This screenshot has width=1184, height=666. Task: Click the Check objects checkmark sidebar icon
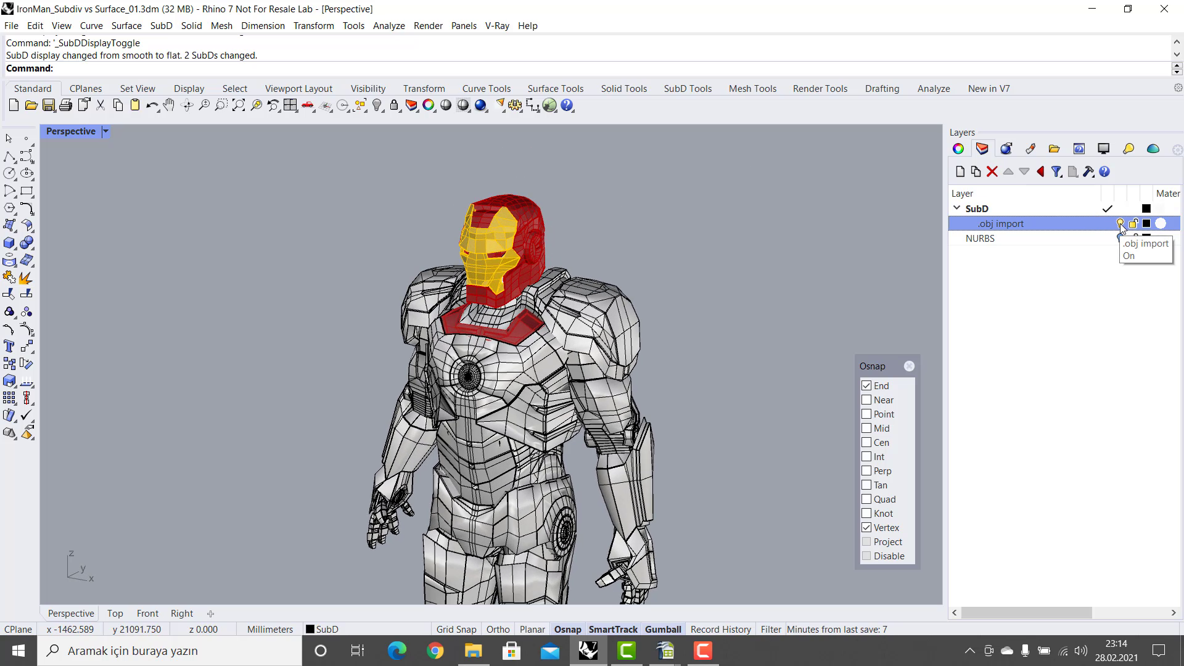pos(27,416)
